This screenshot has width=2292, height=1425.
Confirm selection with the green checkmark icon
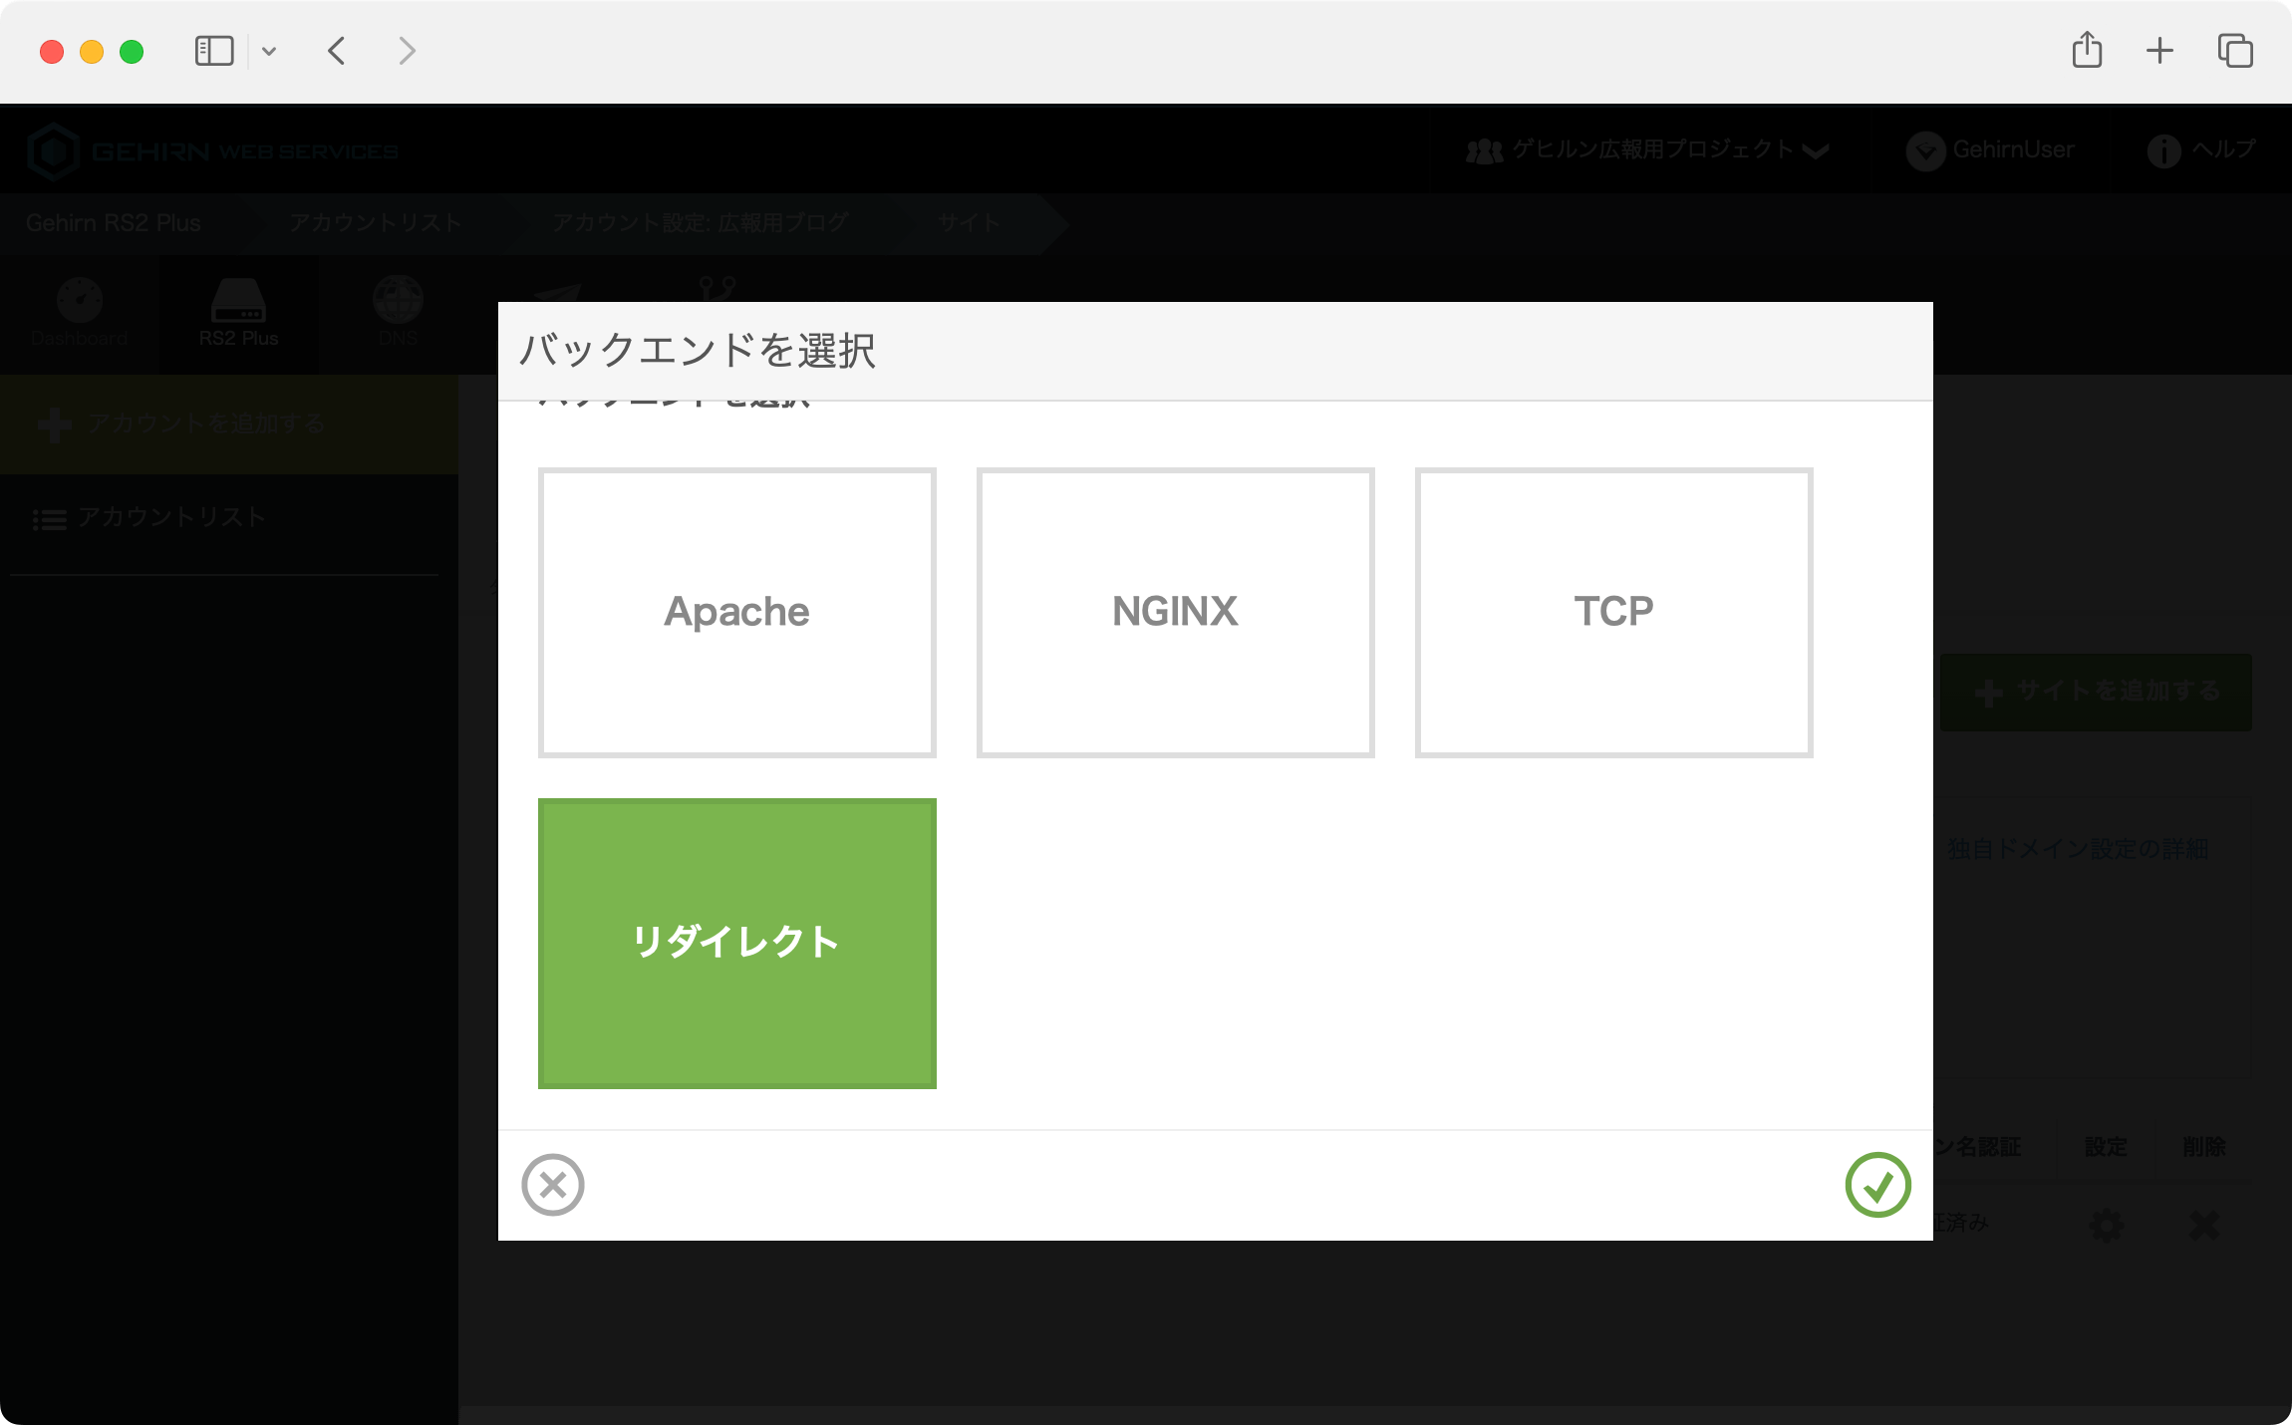pos(1877,1184)
